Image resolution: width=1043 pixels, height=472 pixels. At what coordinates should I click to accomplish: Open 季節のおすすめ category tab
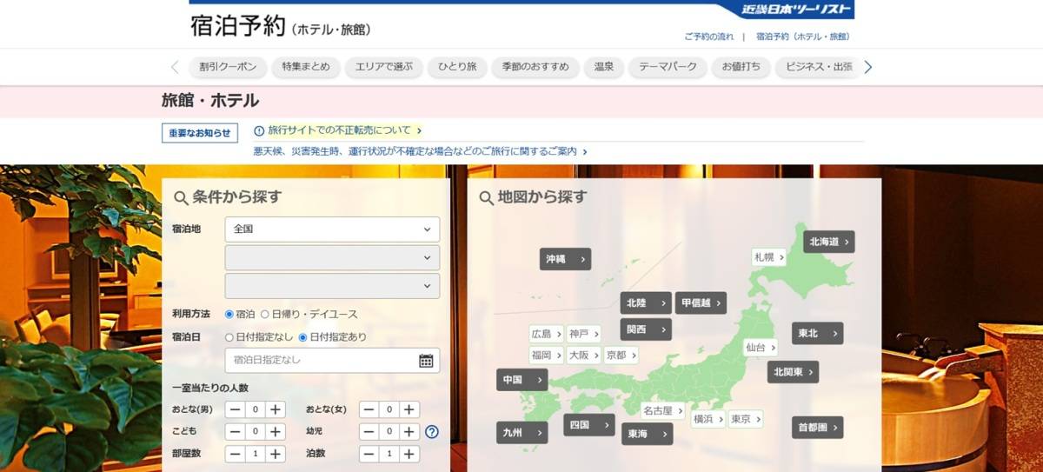[535, 67]
